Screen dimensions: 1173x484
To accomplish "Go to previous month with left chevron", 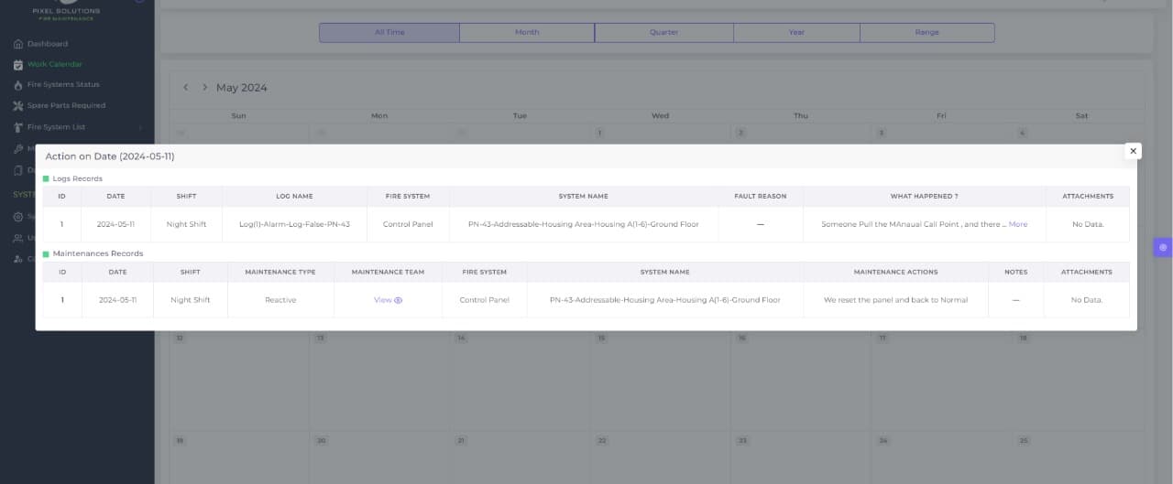I will [186, 88].
